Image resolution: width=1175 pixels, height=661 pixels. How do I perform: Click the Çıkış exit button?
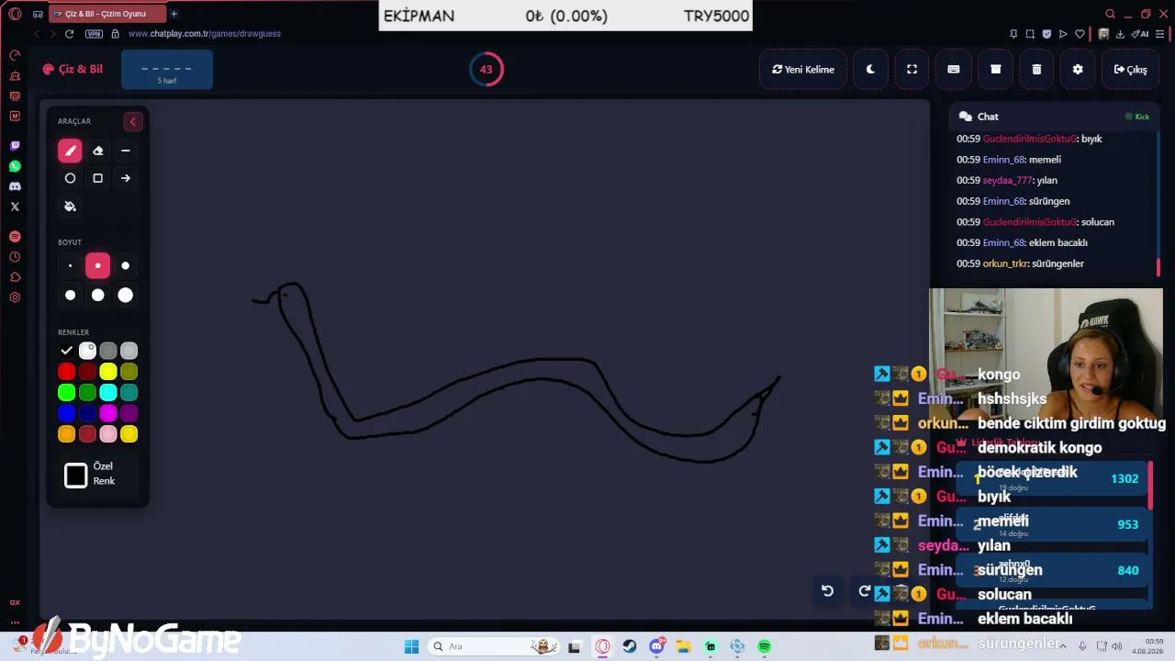tap(1130, 70)
